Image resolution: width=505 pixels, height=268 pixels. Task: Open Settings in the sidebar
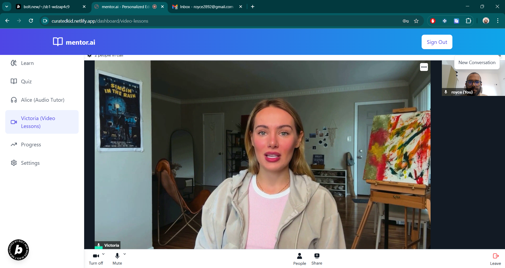tap(42, 163)
